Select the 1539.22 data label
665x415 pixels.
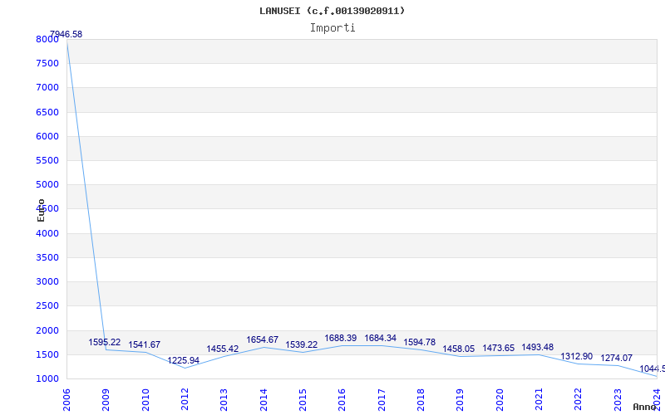click(302, 344)
